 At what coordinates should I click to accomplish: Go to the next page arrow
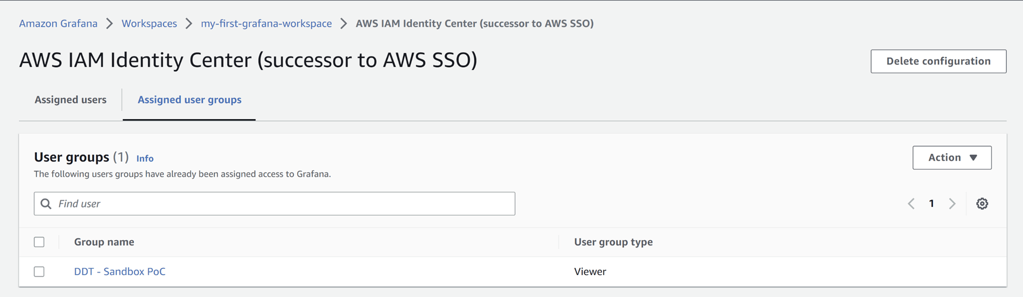952,204
